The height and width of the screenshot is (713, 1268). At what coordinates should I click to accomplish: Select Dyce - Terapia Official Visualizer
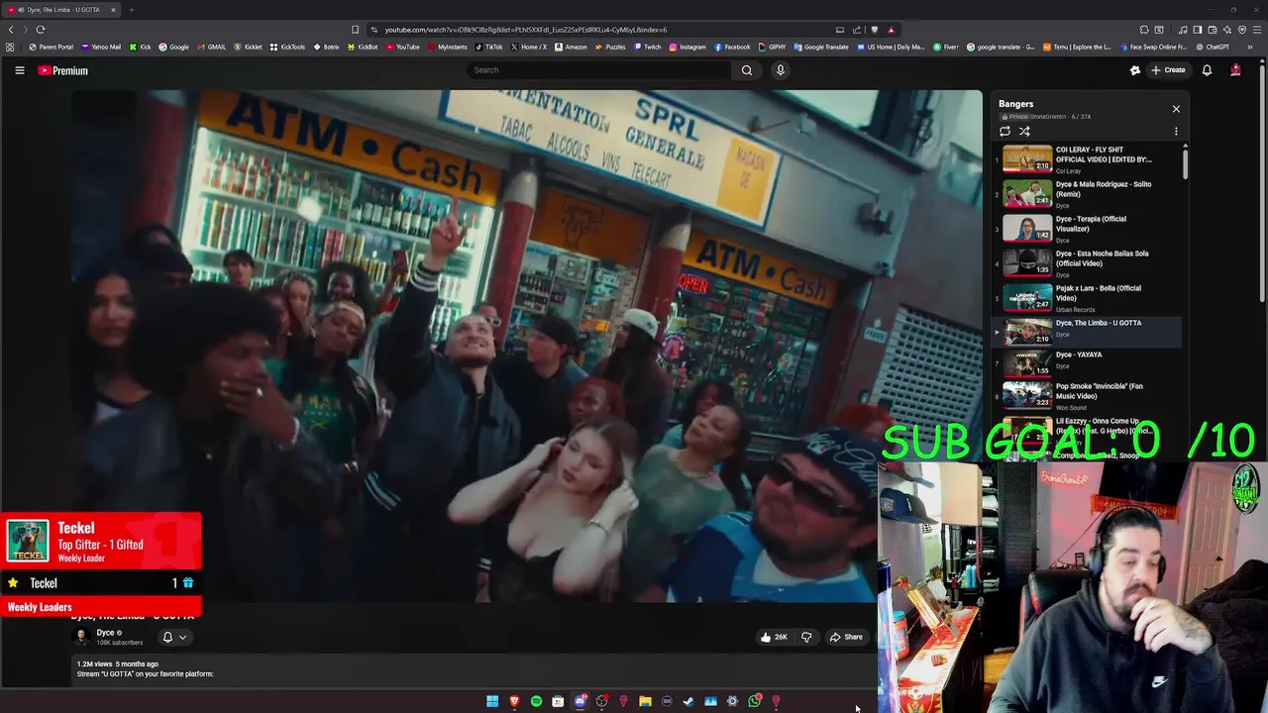click(1087, 228)
